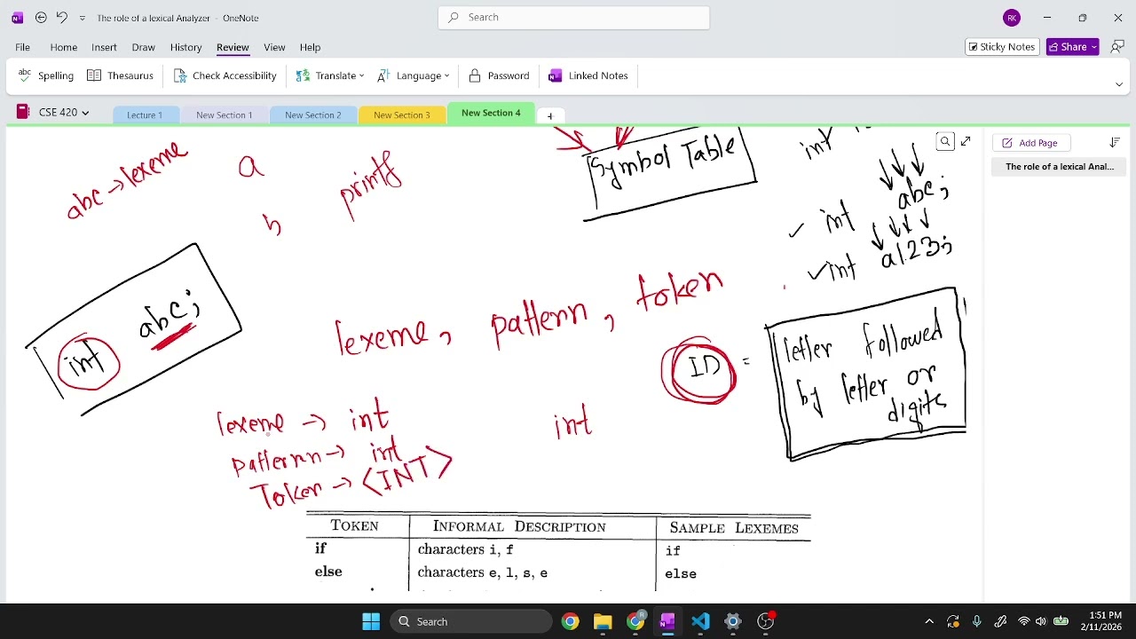Click the taskbar Search box
The image size is (1136, 639).
tap(470, 621)
